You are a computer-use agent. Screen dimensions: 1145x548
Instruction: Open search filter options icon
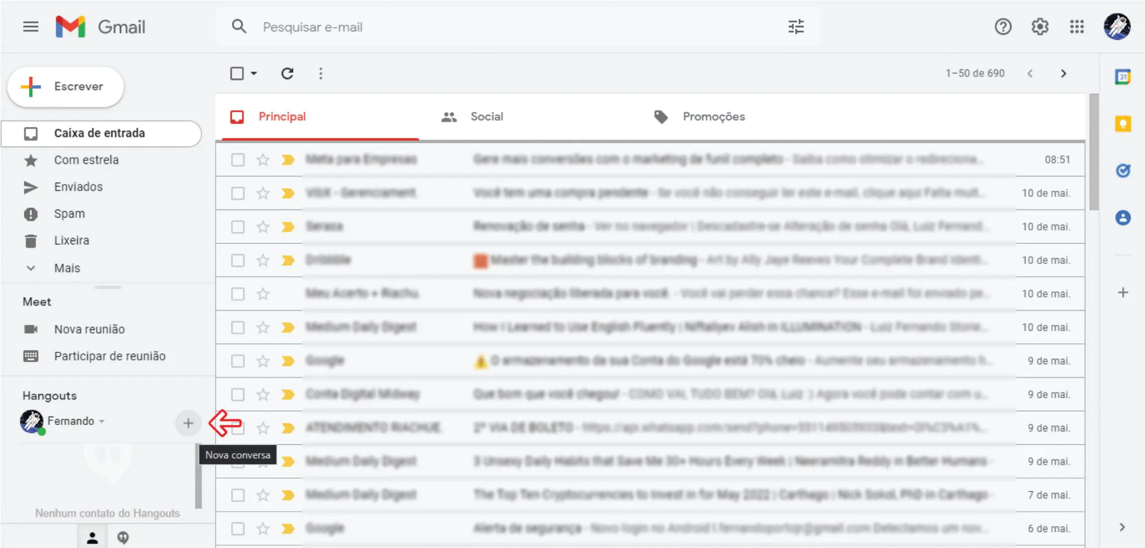click(x=796, y=27)
